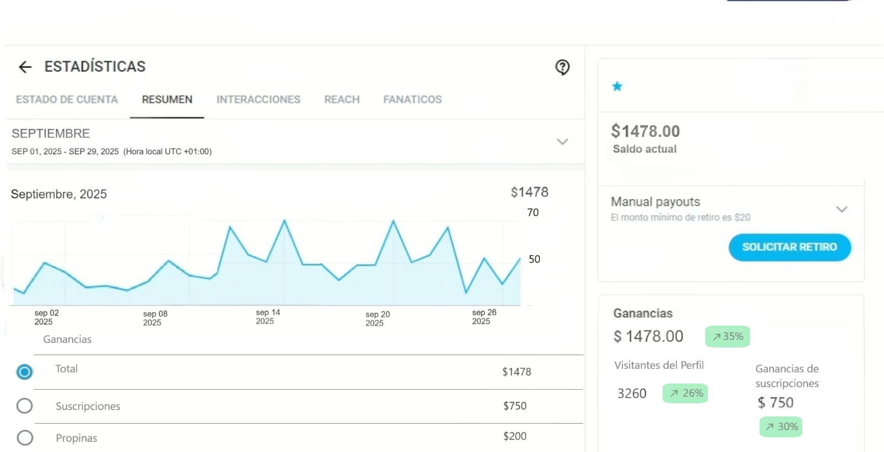Switch to the ESTADO DE CUENTA tab
Screen dimensions: 884x452
[67, 99]
